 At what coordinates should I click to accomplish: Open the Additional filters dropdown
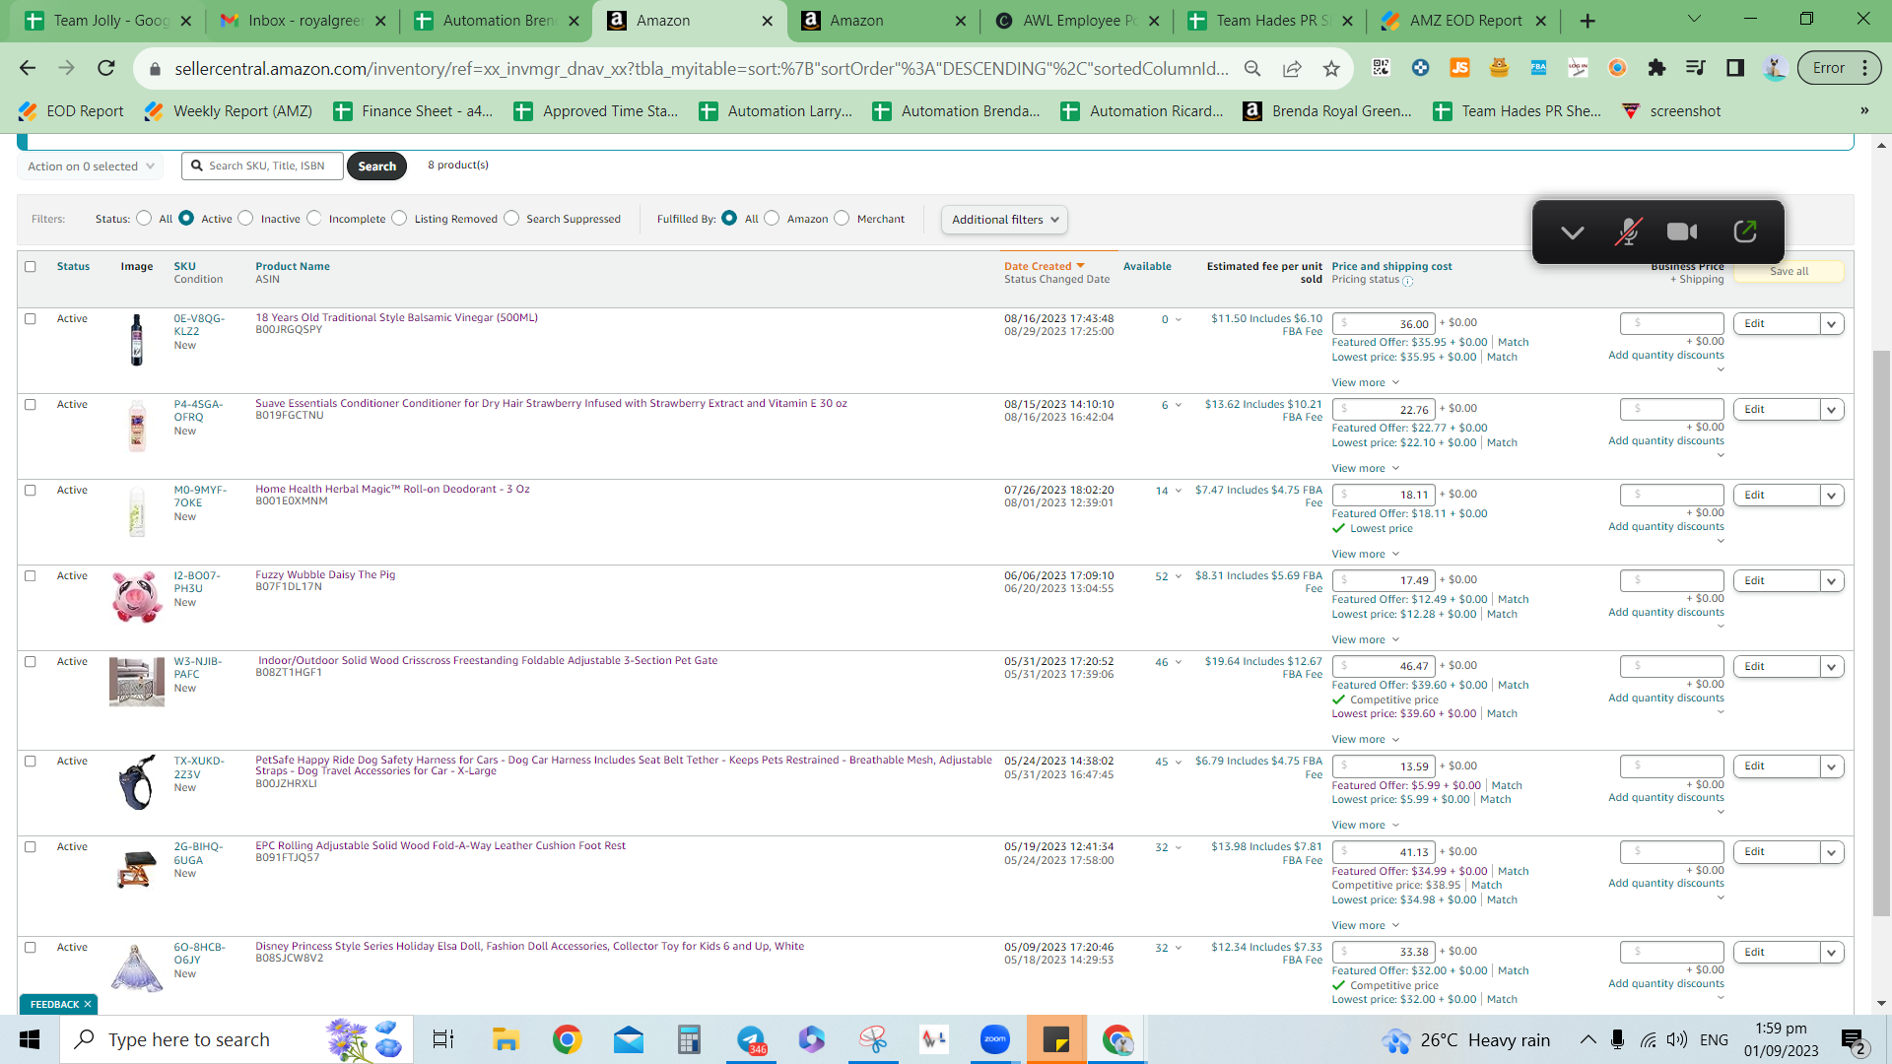[1004, 220]
